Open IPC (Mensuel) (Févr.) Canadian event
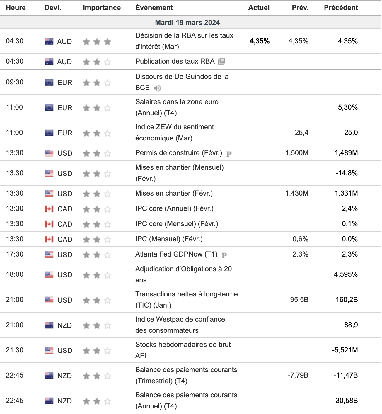 tap(169, 239)
